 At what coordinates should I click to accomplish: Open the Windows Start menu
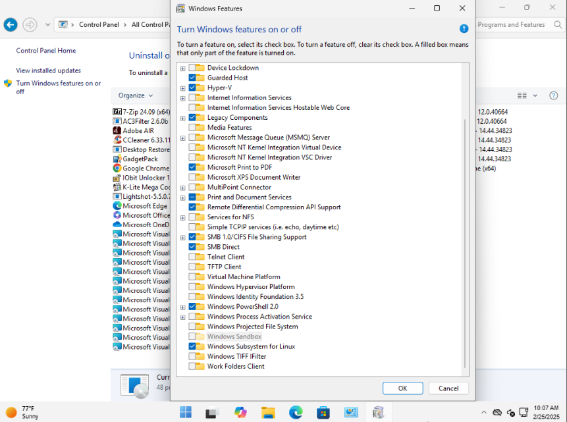click(186, 412)
